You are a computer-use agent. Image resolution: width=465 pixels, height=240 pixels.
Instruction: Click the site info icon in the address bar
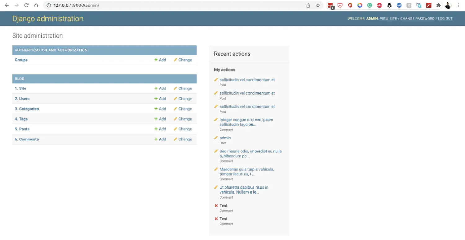tap(48, 5)
